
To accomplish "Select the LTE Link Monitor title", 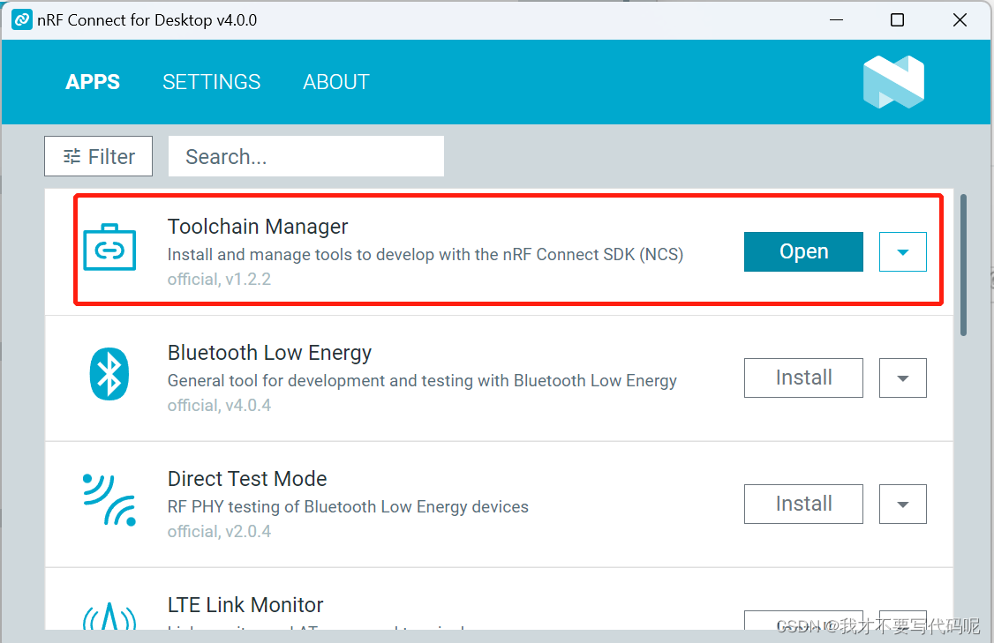I will click(x=245, y=605).
